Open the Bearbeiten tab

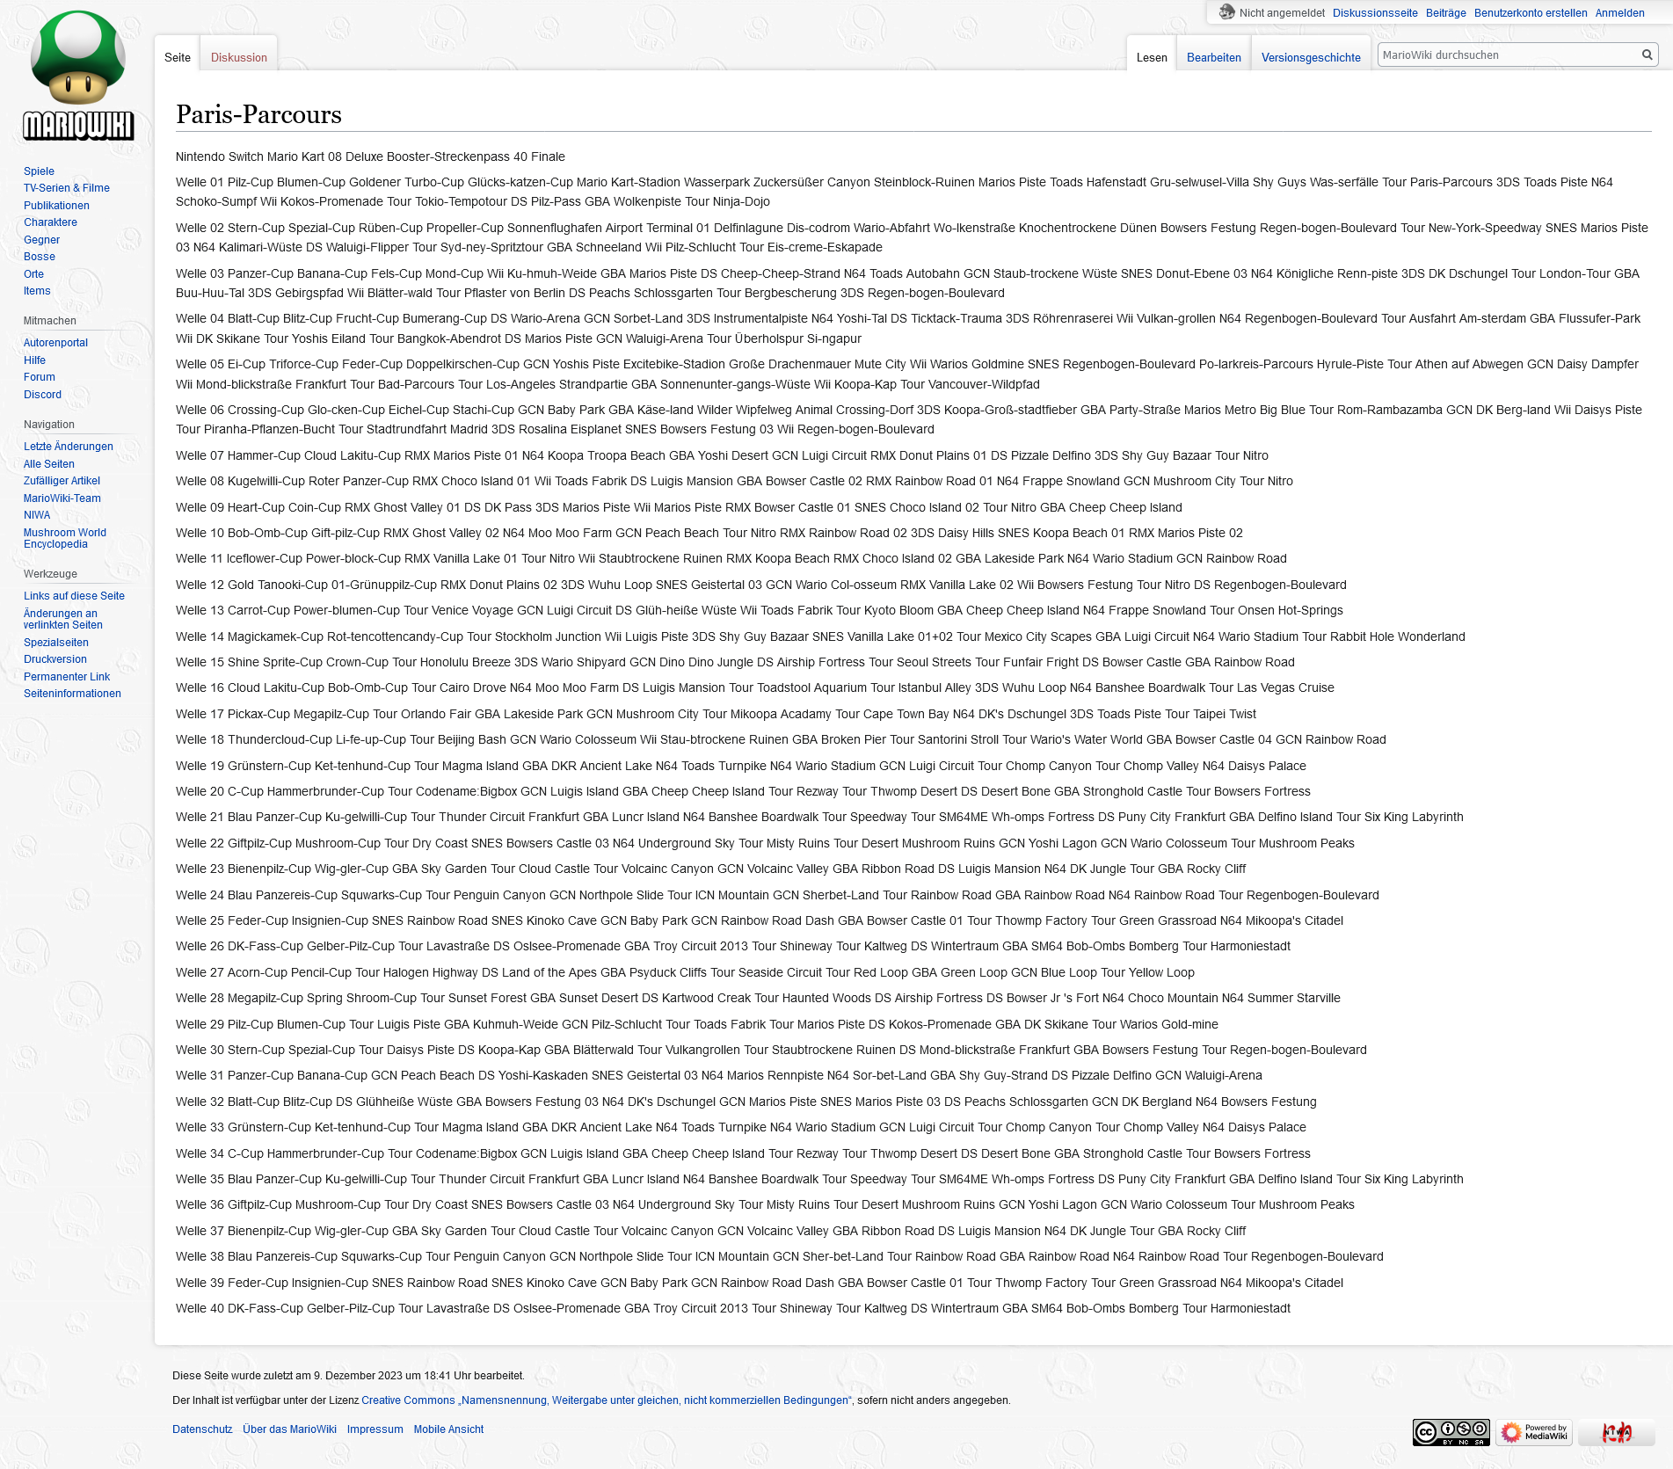click(1214, 57)
